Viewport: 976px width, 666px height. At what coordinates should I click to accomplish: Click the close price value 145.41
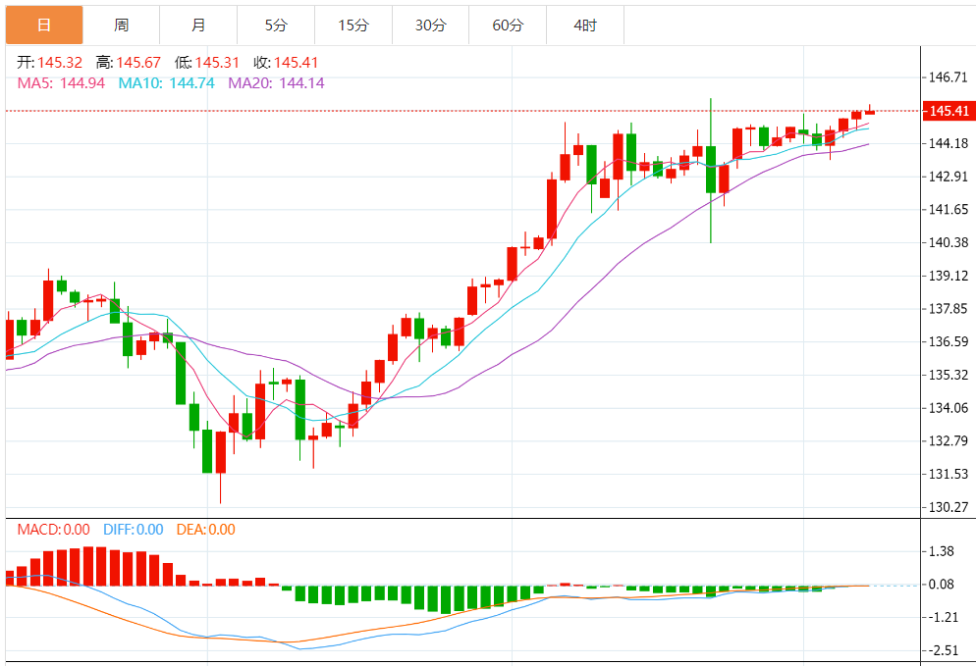coord(296,62)
